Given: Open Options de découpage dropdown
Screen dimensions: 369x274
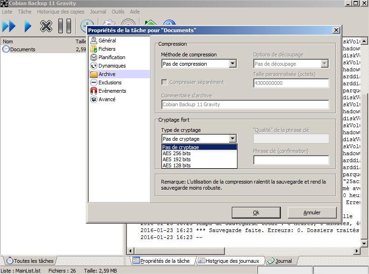Looking at the screenshot, I should coord(291,64).
